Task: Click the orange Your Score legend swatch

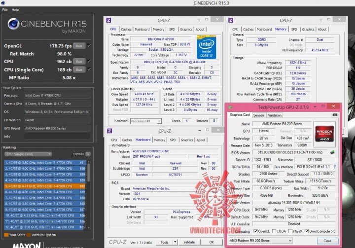Action: point(6,235)
